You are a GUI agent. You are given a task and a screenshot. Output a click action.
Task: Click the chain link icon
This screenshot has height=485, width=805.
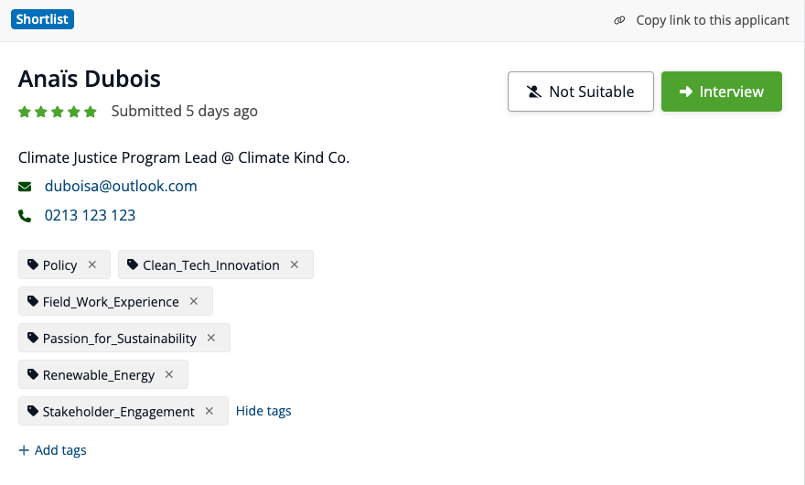pos(619,20)
